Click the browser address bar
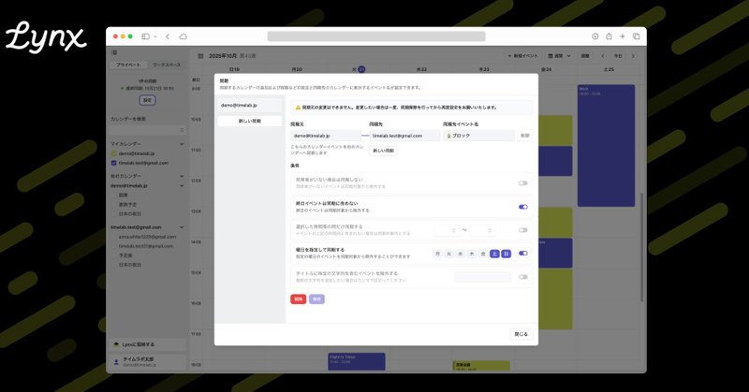This screenshot has height=392, width=749. (x=376, y=36)
